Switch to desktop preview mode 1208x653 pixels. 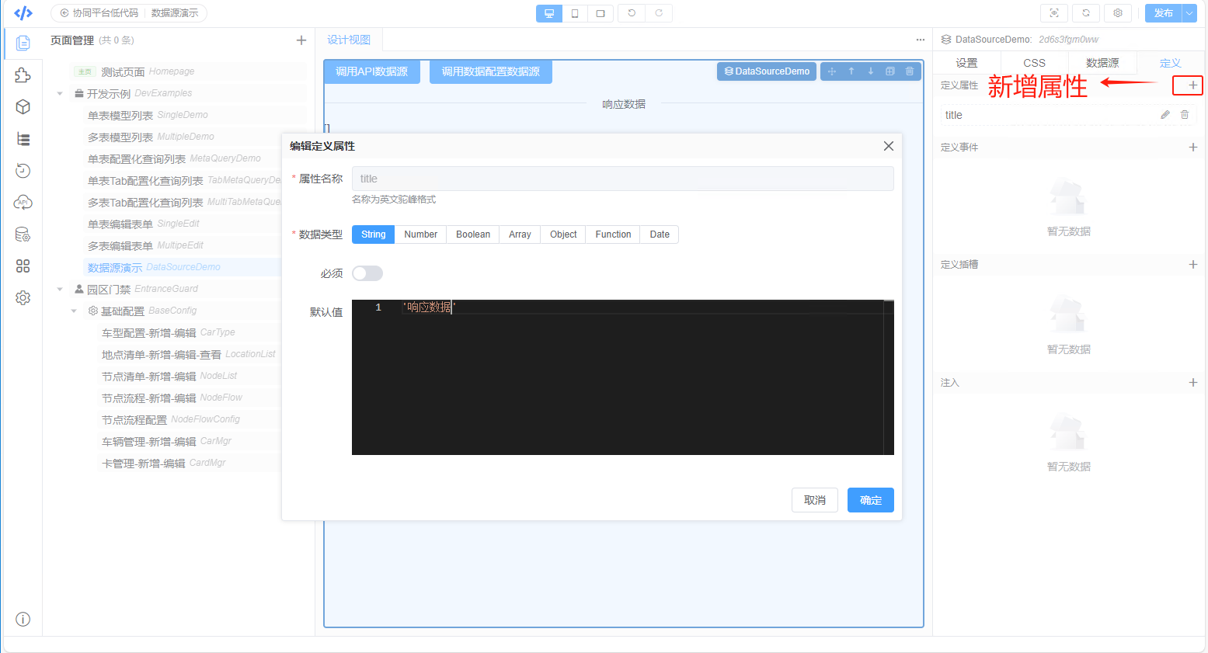pos(549,13)
